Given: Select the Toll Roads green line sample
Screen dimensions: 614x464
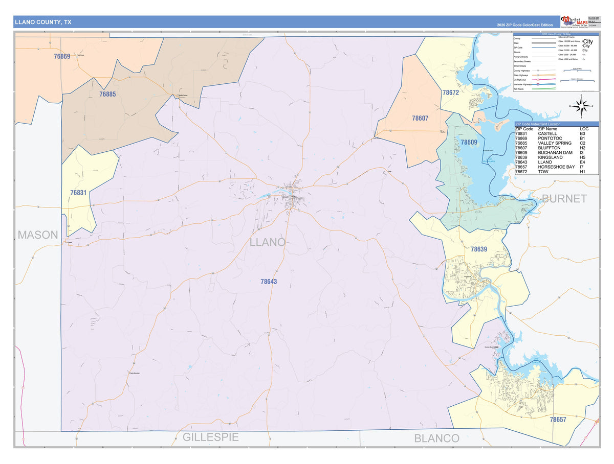Looking at the screenshot, I should tap(544, 88).
